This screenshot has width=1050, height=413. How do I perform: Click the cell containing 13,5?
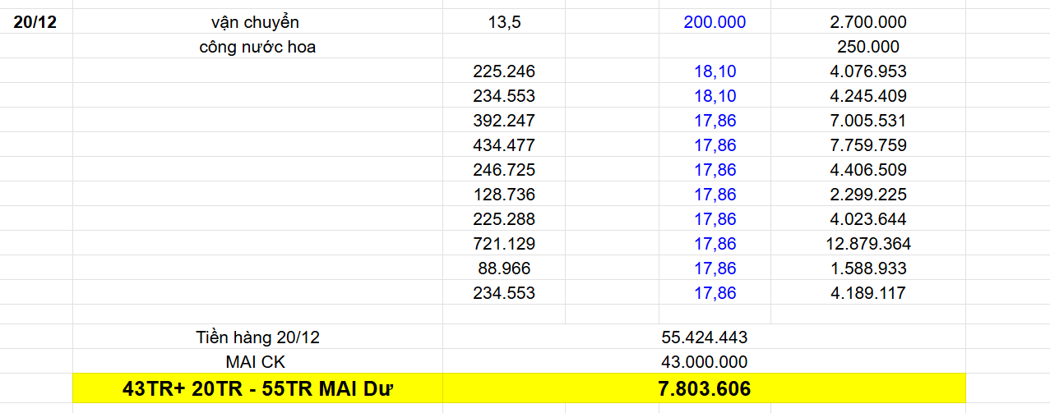tap(503, 22)
